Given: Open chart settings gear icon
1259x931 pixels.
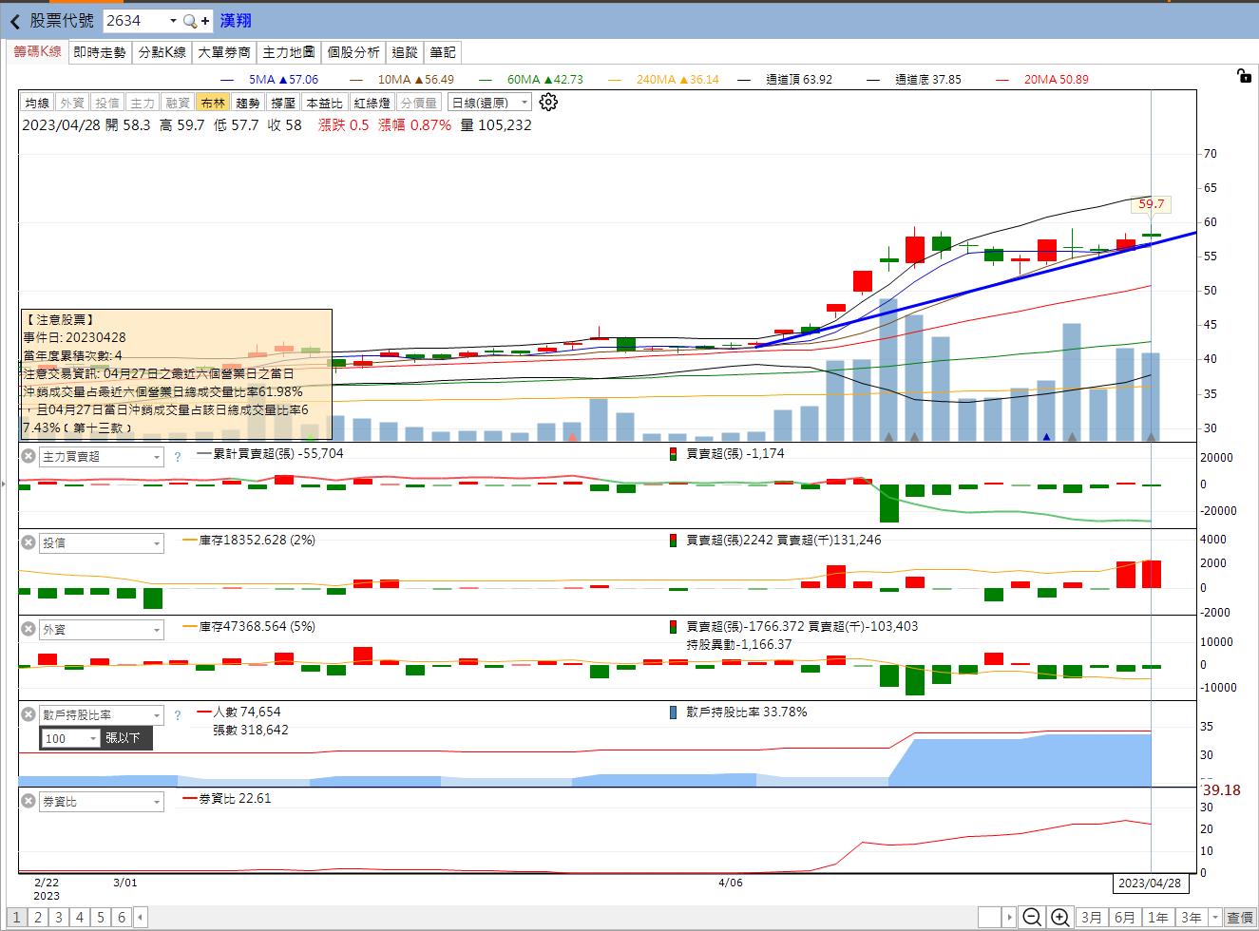Looking at the screenshot, I should pos(548,103).
